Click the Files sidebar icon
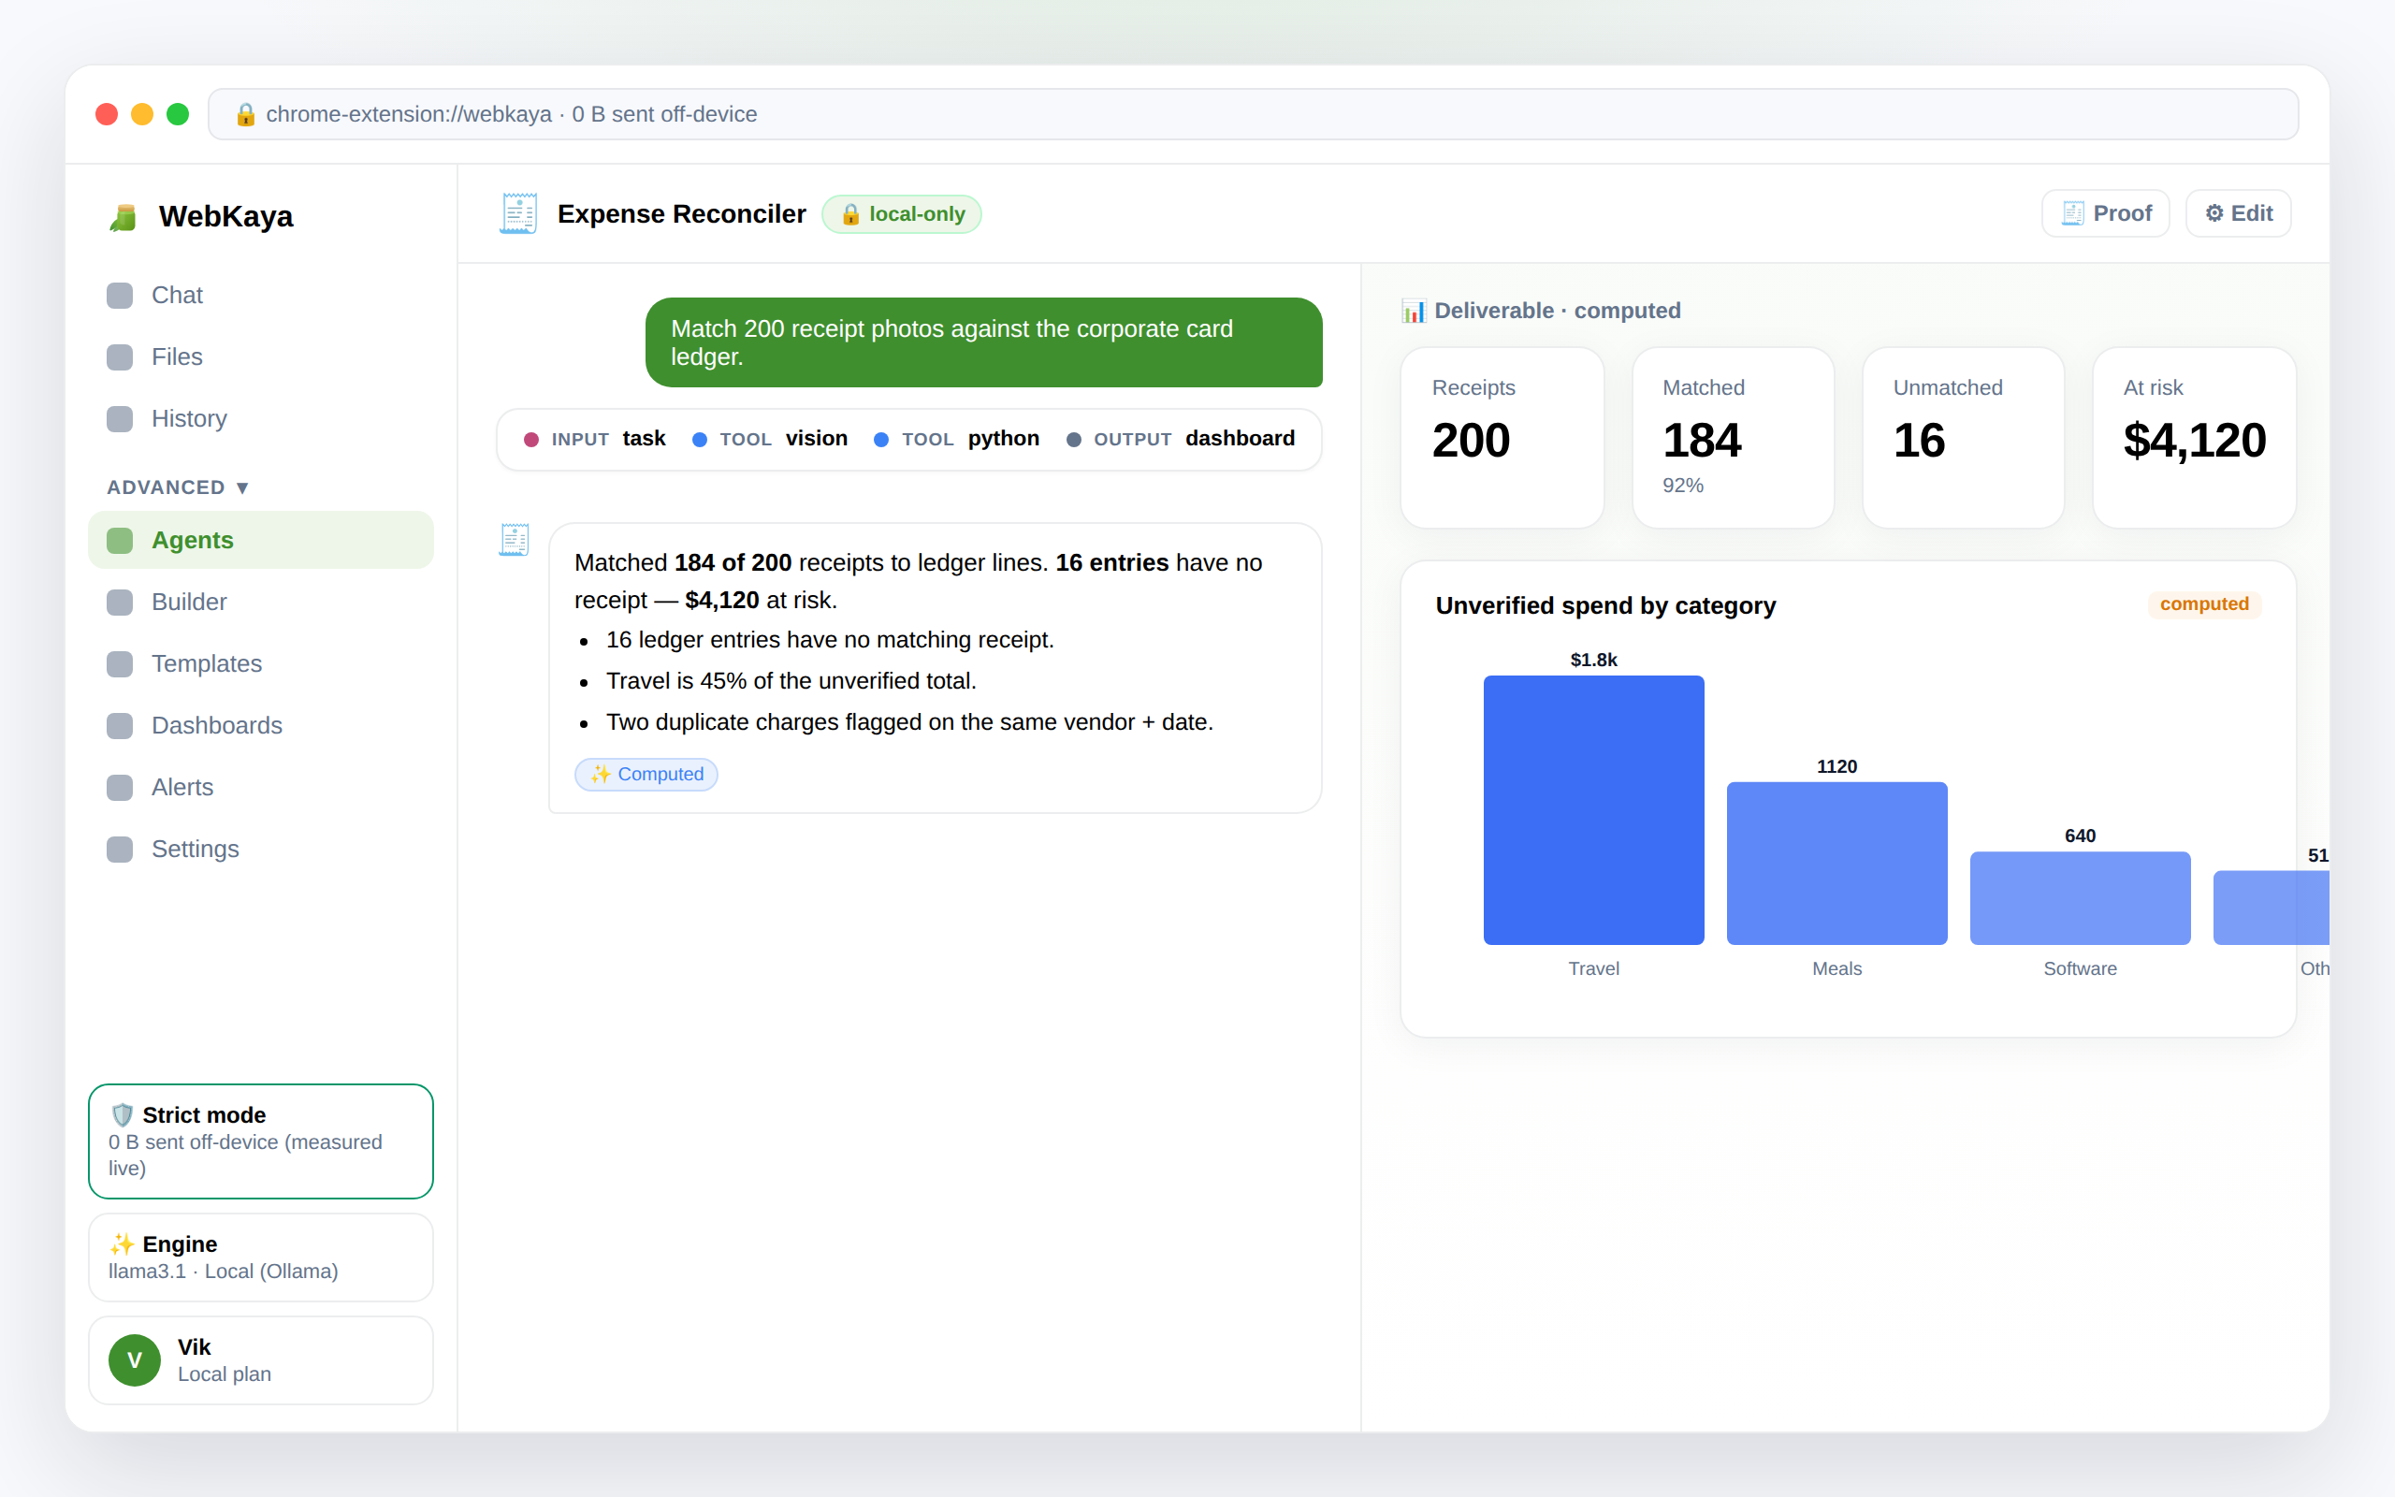 [x=120, y=356]
